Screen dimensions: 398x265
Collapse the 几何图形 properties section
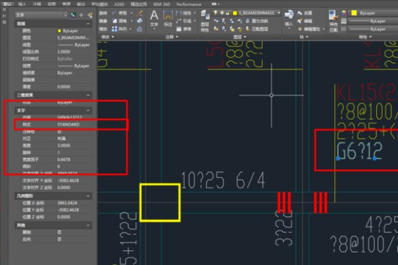pos(88,196)
